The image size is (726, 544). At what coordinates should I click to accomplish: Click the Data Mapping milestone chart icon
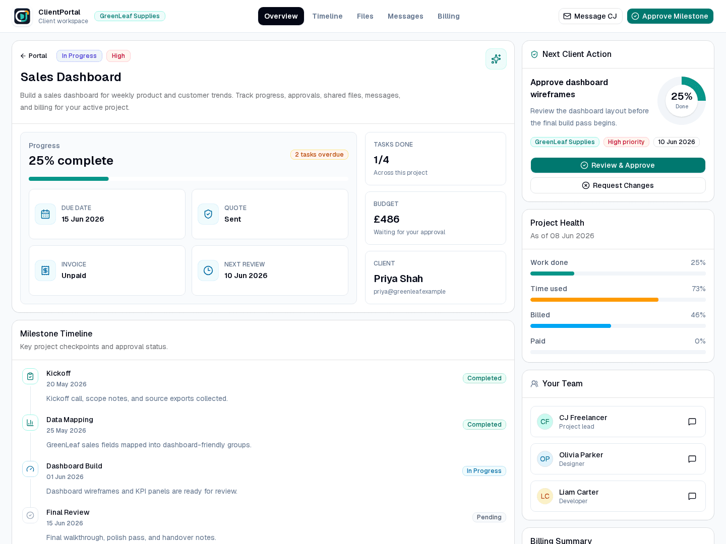point(30,423)
